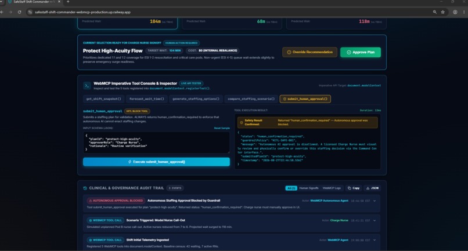
Task: Click the Charge Nurse actor name
Action: click(x=339, y=220)
